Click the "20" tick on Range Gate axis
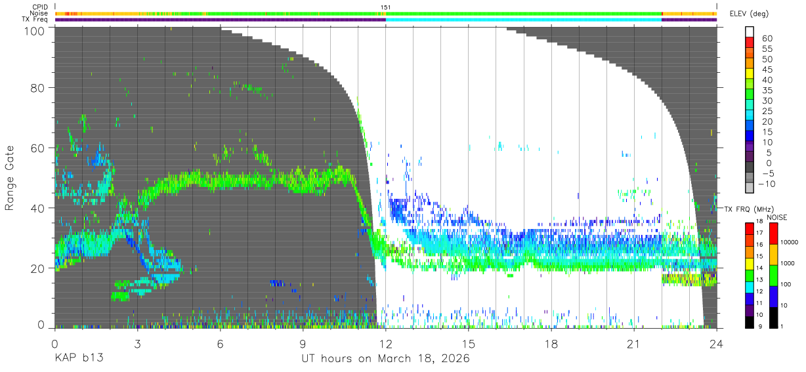 click(39, 268)
